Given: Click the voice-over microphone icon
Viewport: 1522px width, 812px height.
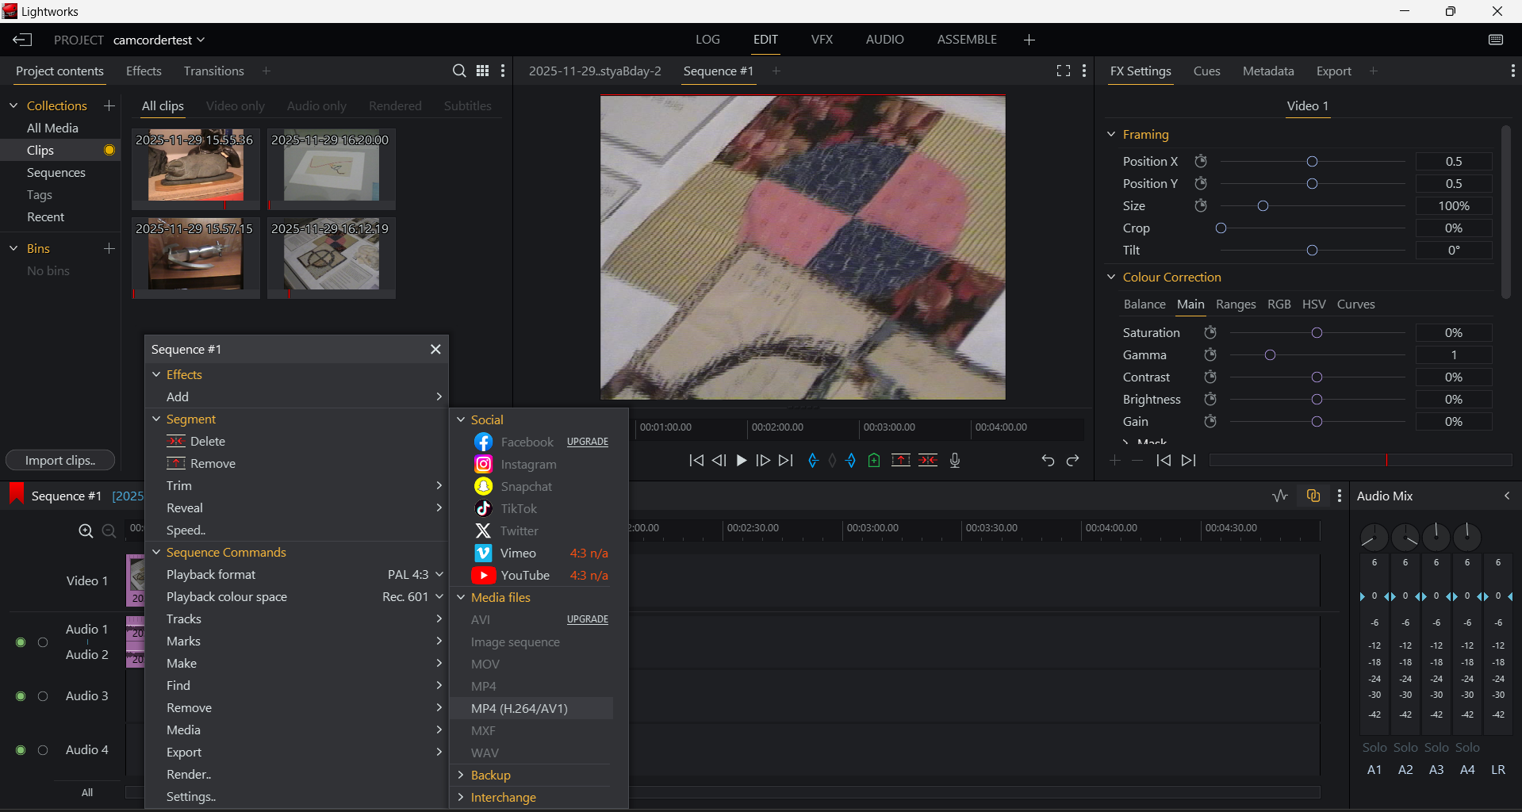Looking at the screenshot, I should [x=955, y=461].
